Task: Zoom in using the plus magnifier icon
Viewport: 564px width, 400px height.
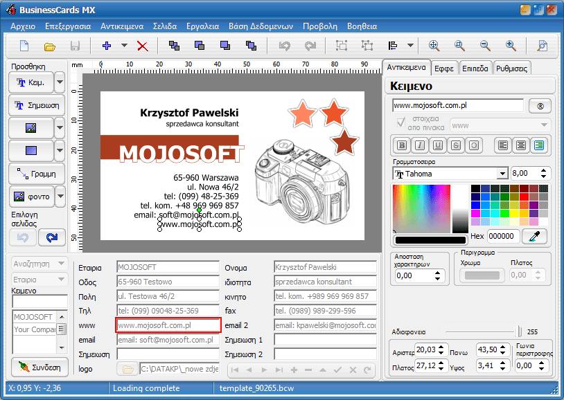Action: [x=511, y=46]
